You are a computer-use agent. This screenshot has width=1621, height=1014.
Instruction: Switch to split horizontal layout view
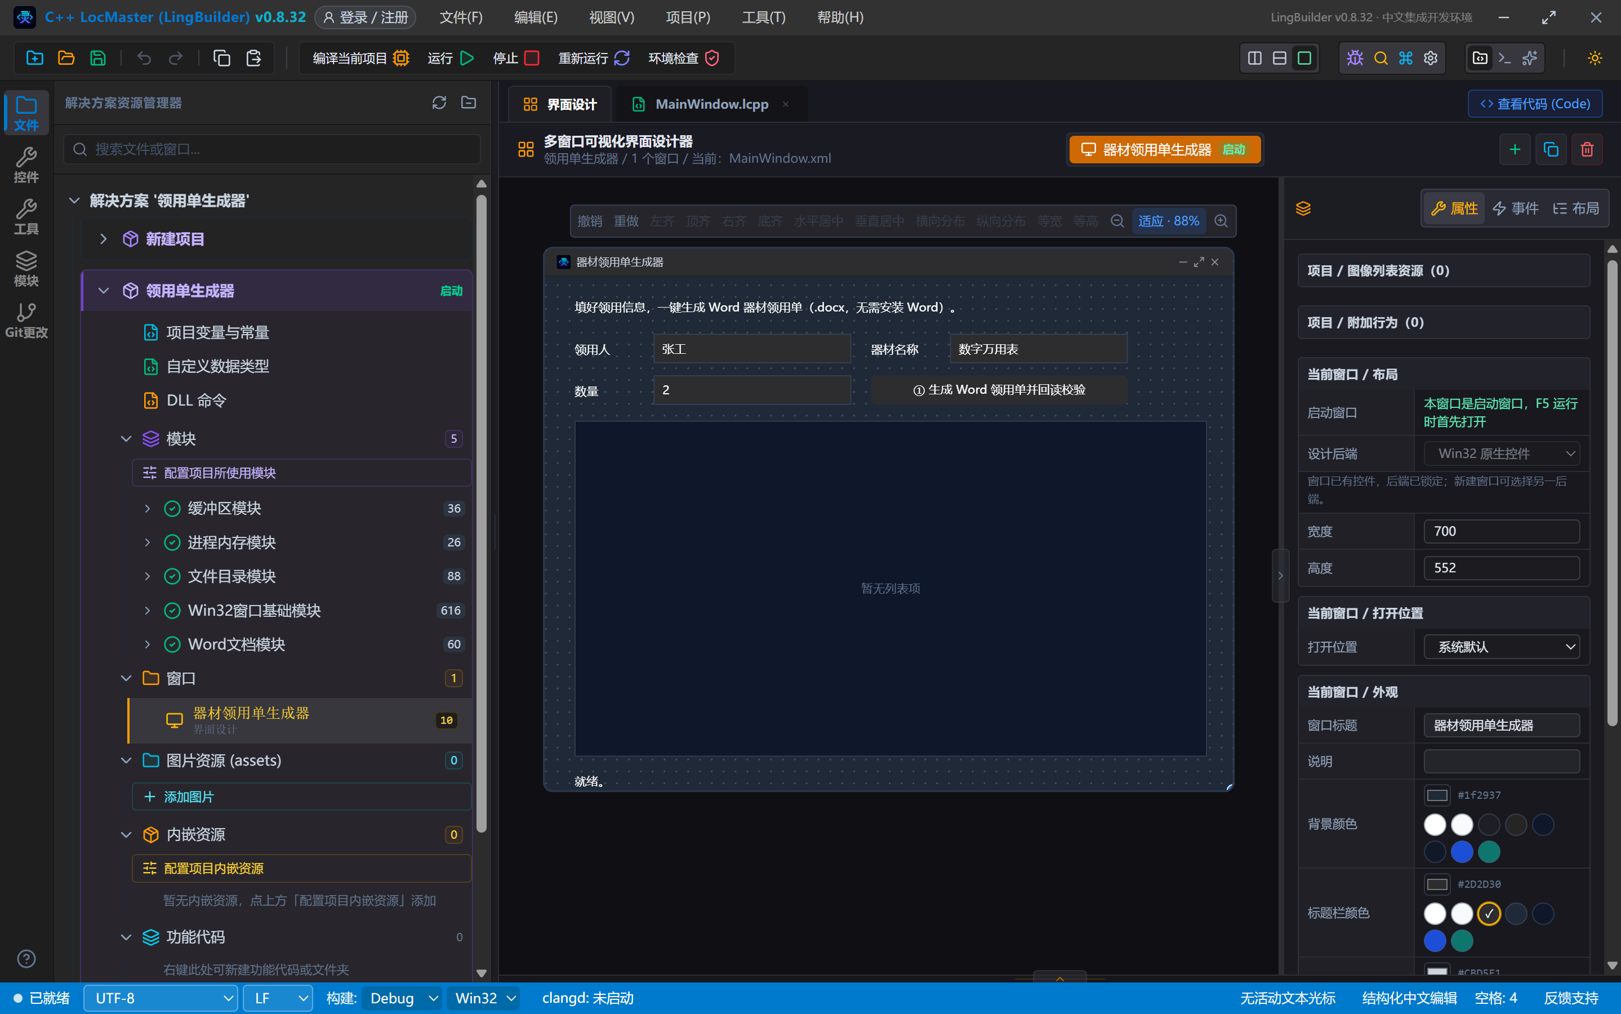[x=1279, y=59]
